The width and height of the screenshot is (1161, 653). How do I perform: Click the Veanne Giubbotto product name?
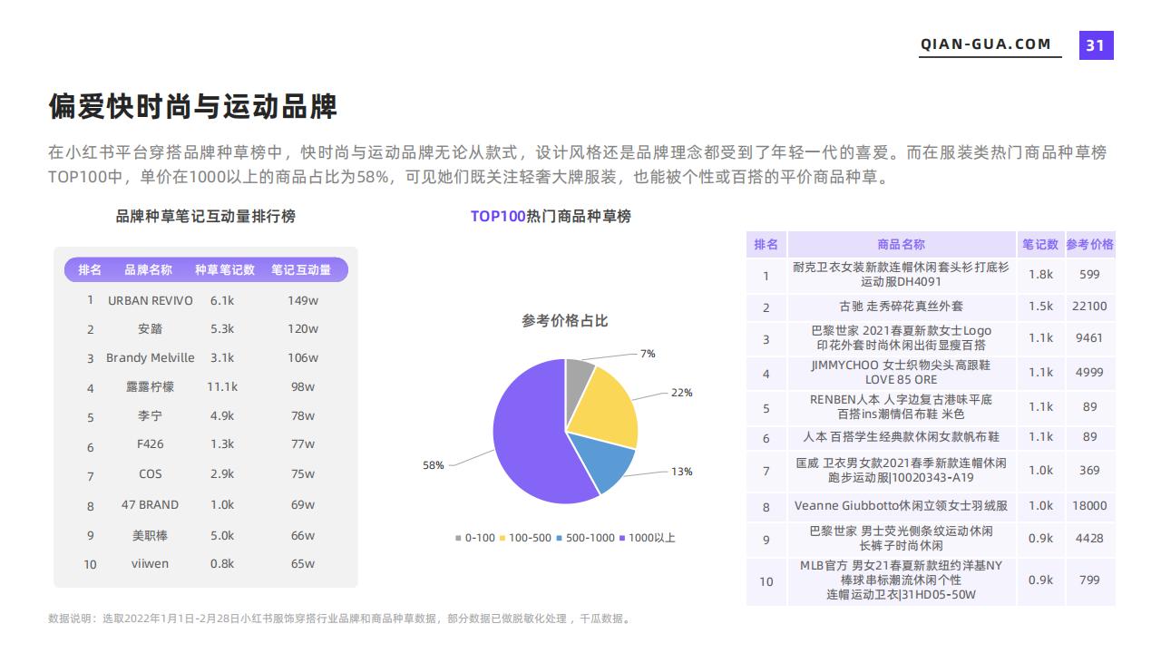point(901,506)
